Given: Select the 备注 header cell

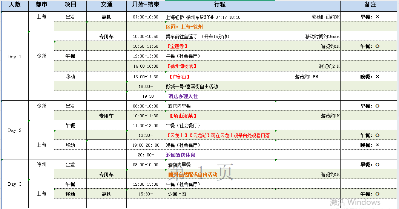Looking at the screenshot, I should click(x=370, y=5).
